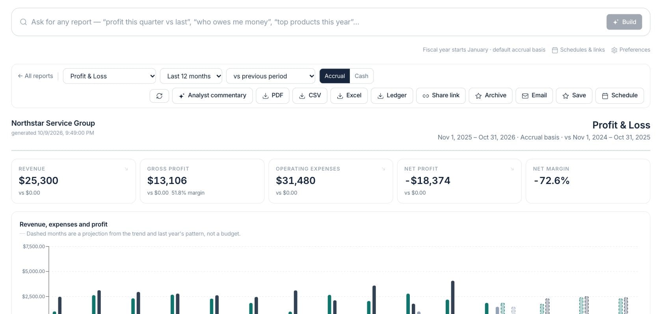Switch basis to Accrual

tap(335, 76)
